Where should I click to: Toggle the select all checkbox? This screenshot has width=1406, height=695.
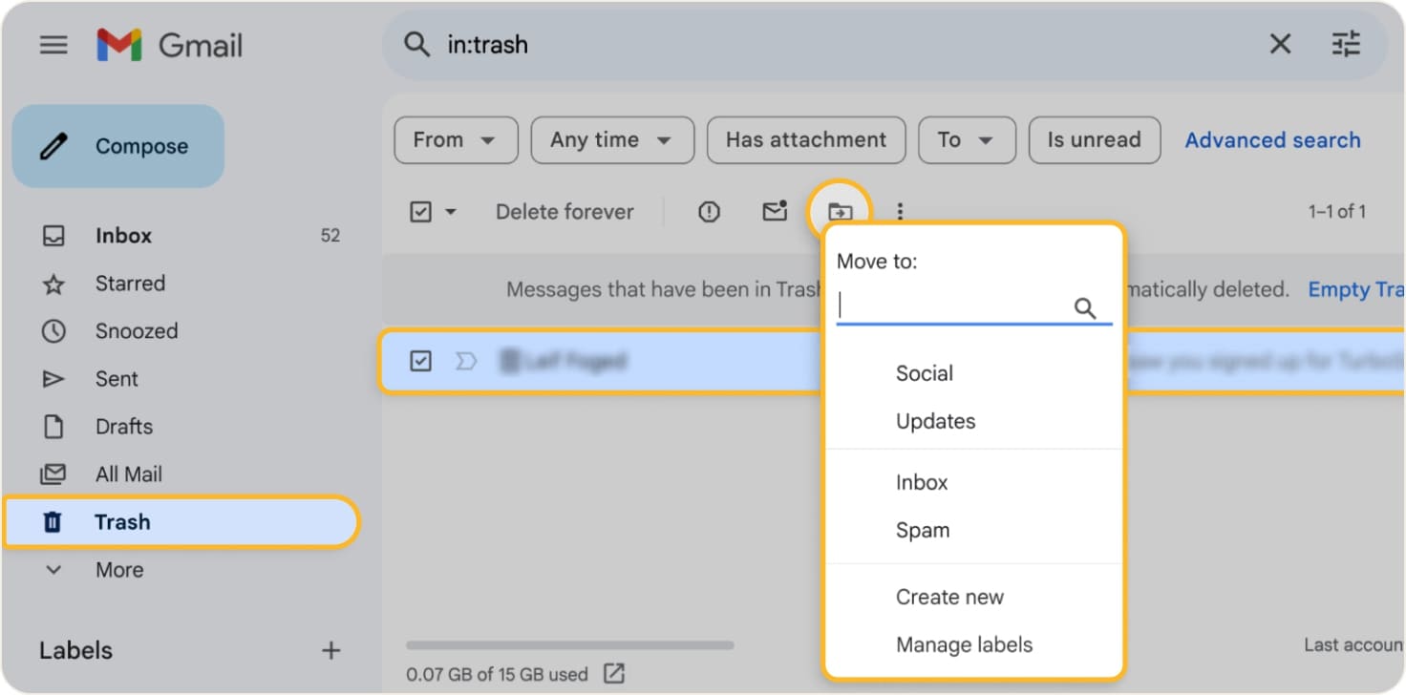(420, 212)
